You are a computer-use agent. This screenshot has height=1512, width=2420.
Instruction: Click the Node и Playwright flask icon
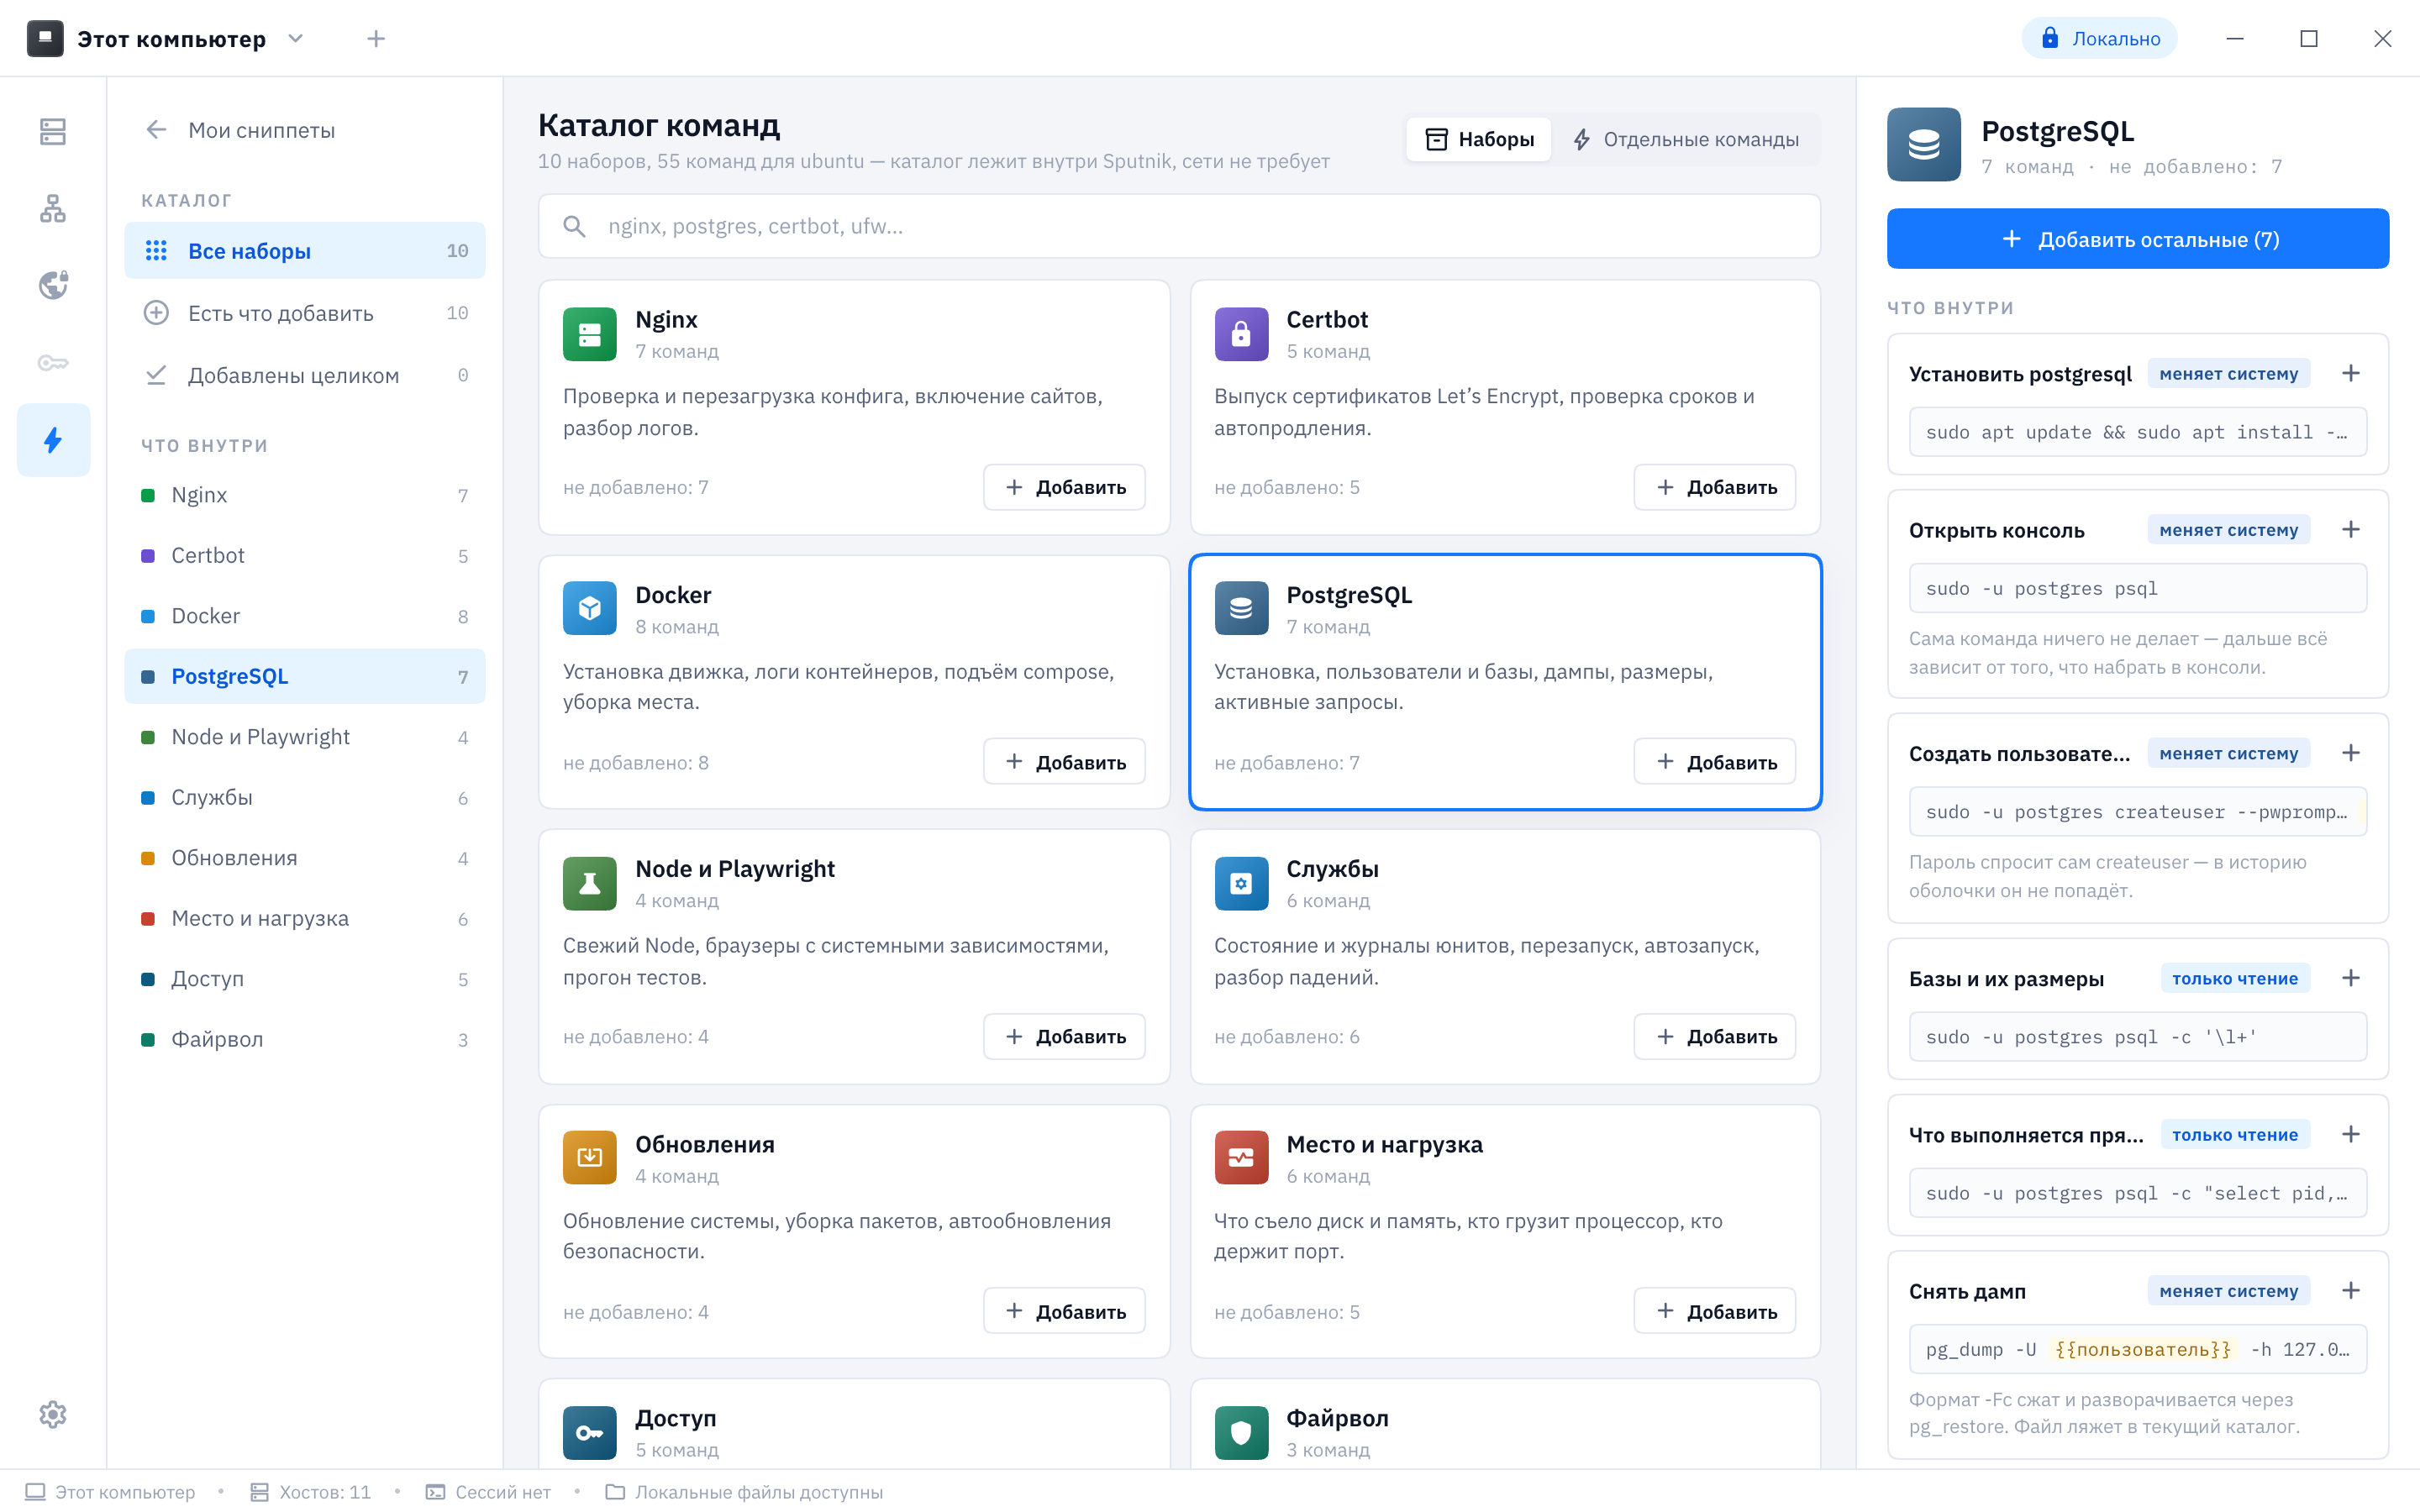tap(590, 883)
